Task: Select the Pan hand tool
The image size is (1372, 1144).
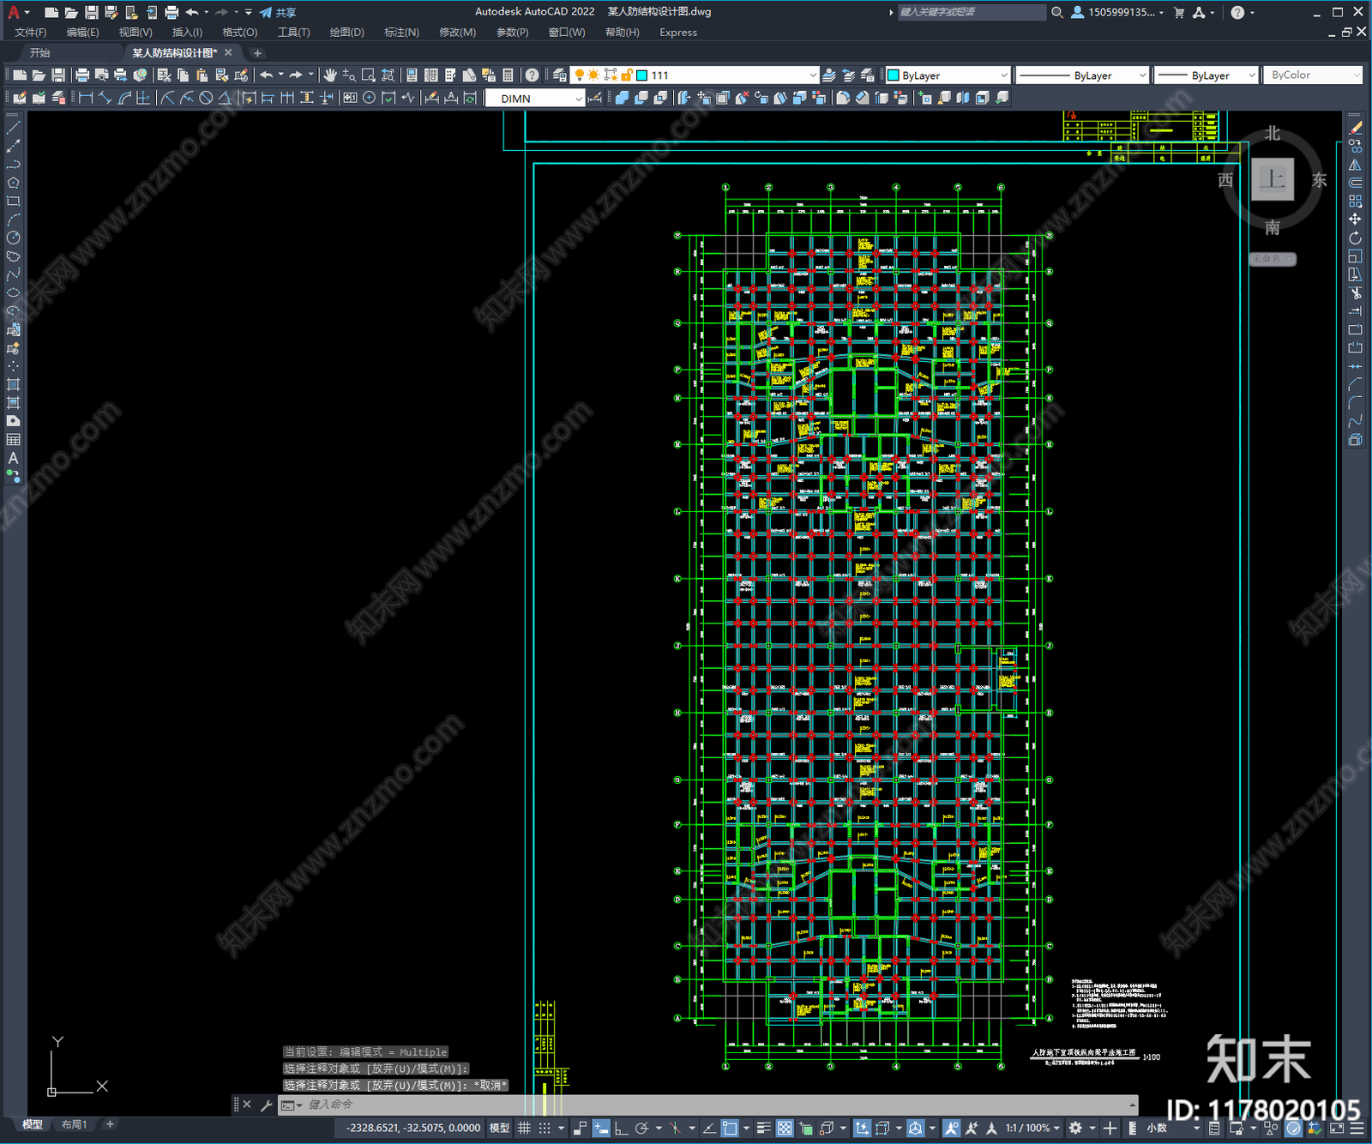Action: coord(330,75)
